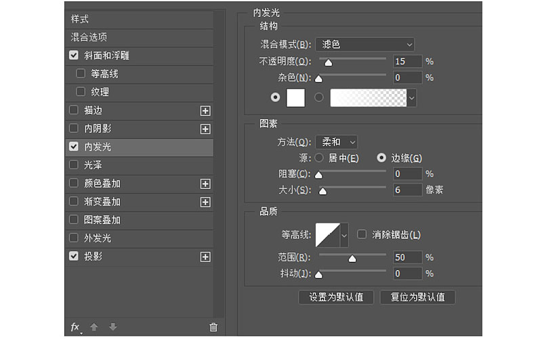Click the fx effects menu icon
Image resolution: width=542 pixels, height=339 pixels.
pos(76,327)
